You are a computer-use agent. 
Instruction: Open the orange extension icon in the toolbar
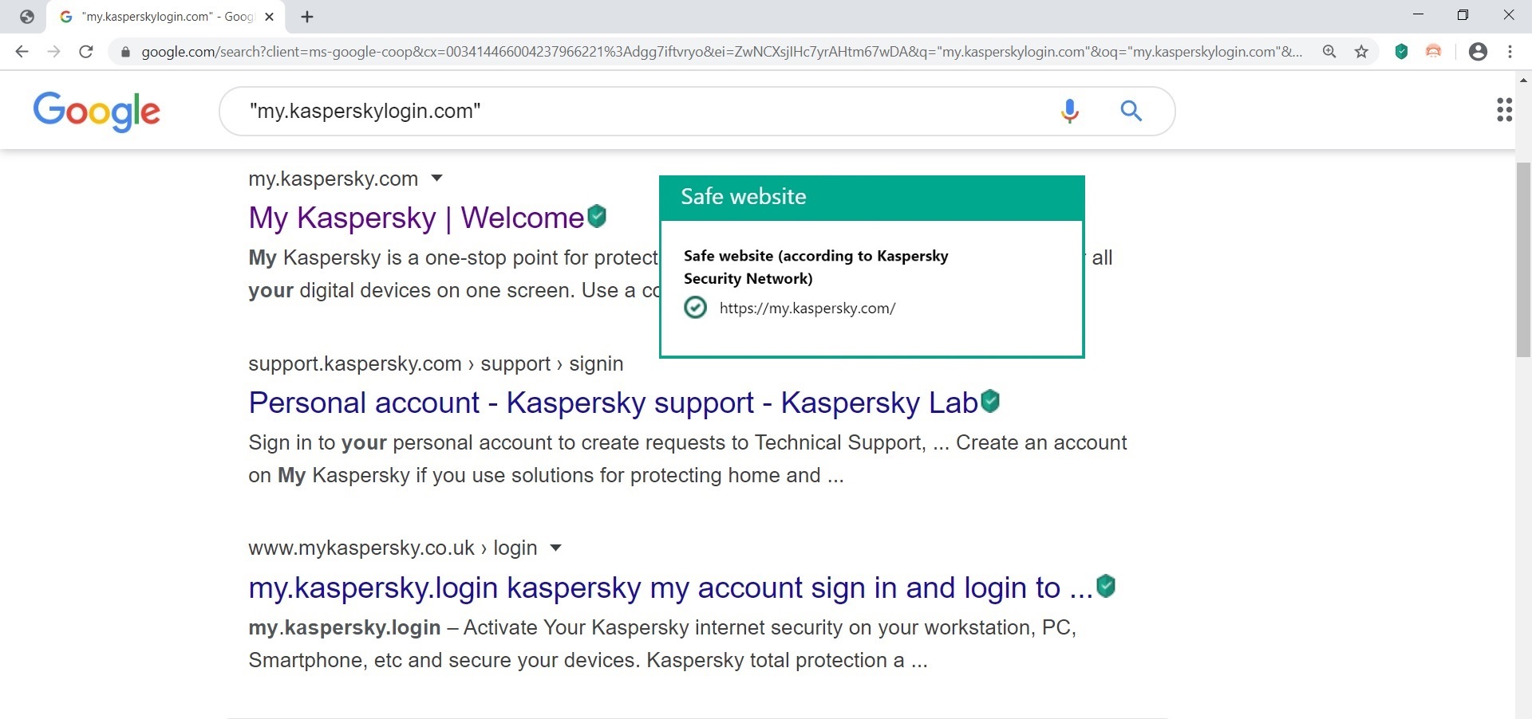tap(1434, 52)
